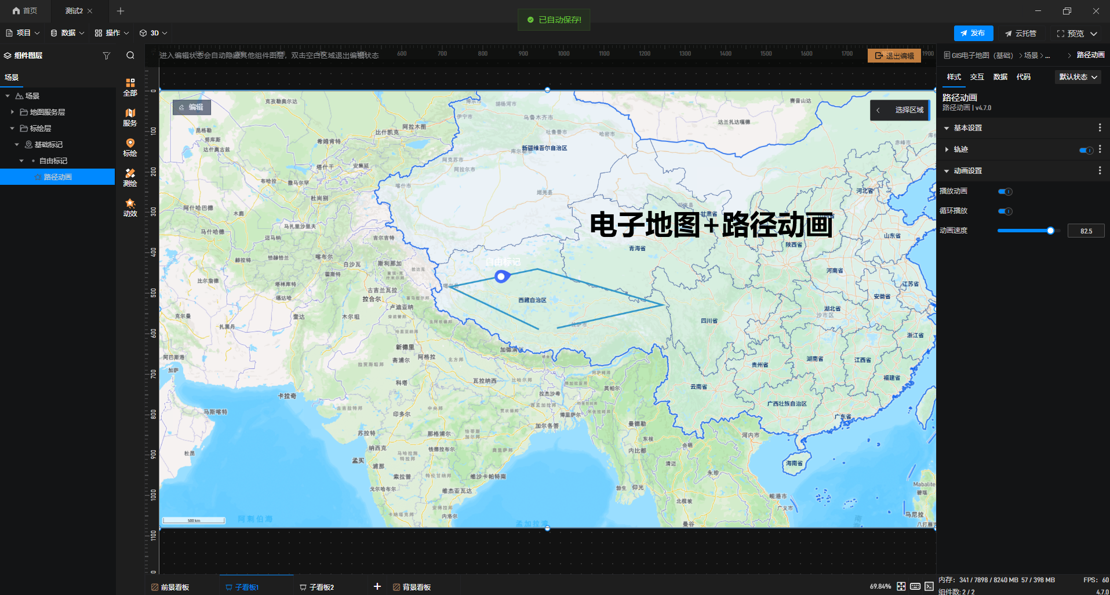Open the 默认状态 state dropdown

pyautogui.click(x=1078, y=76)
